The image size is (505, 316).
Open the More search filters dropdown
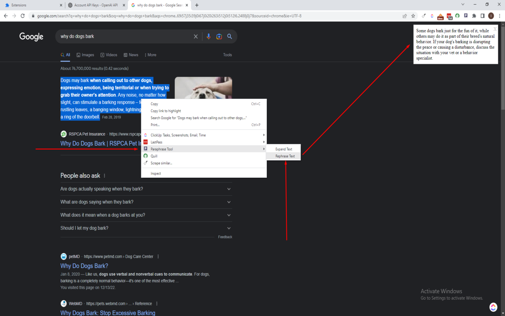tap(150, 55)
